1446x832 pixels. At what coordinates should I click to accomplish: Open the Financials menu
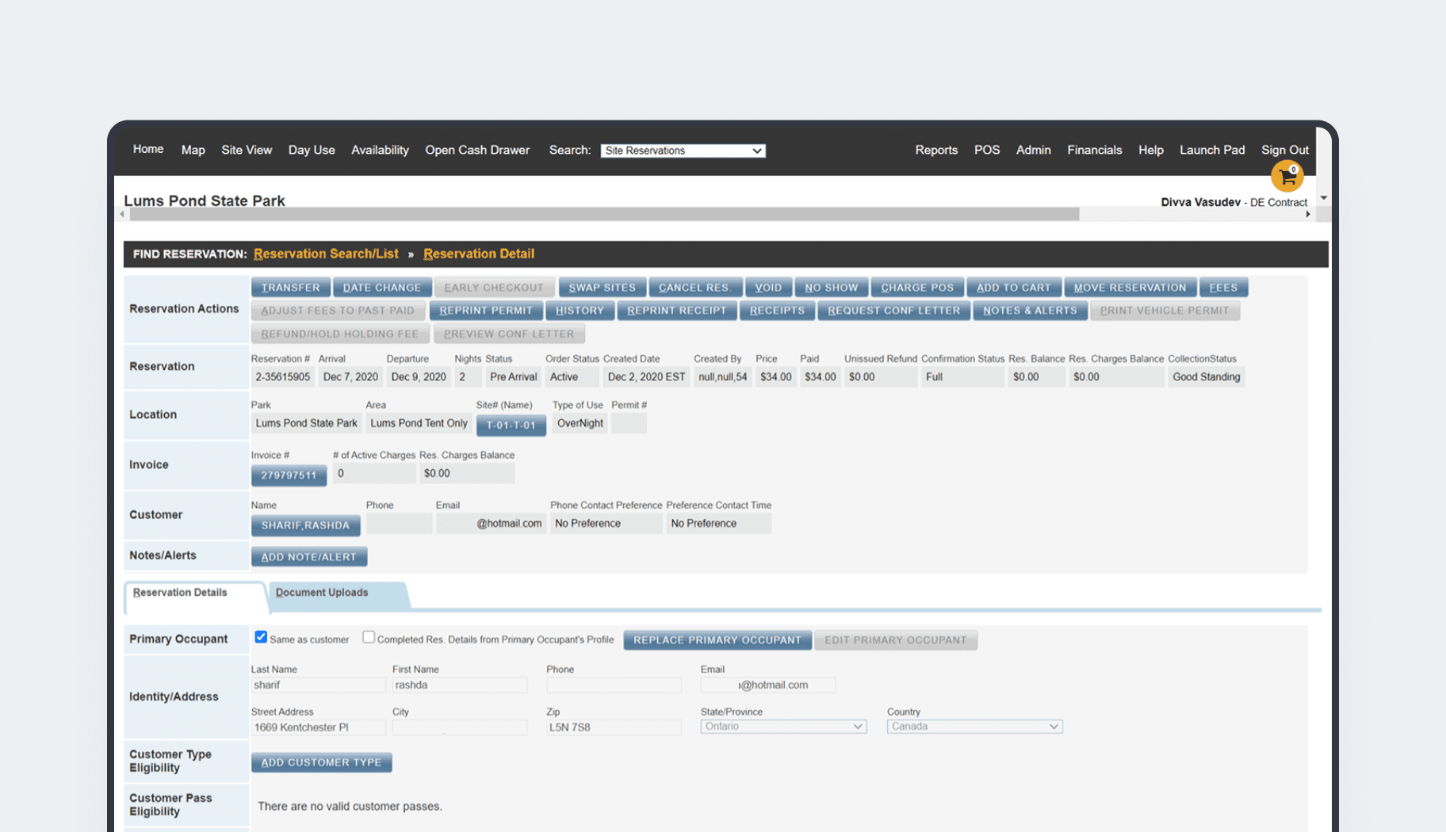1095,150
